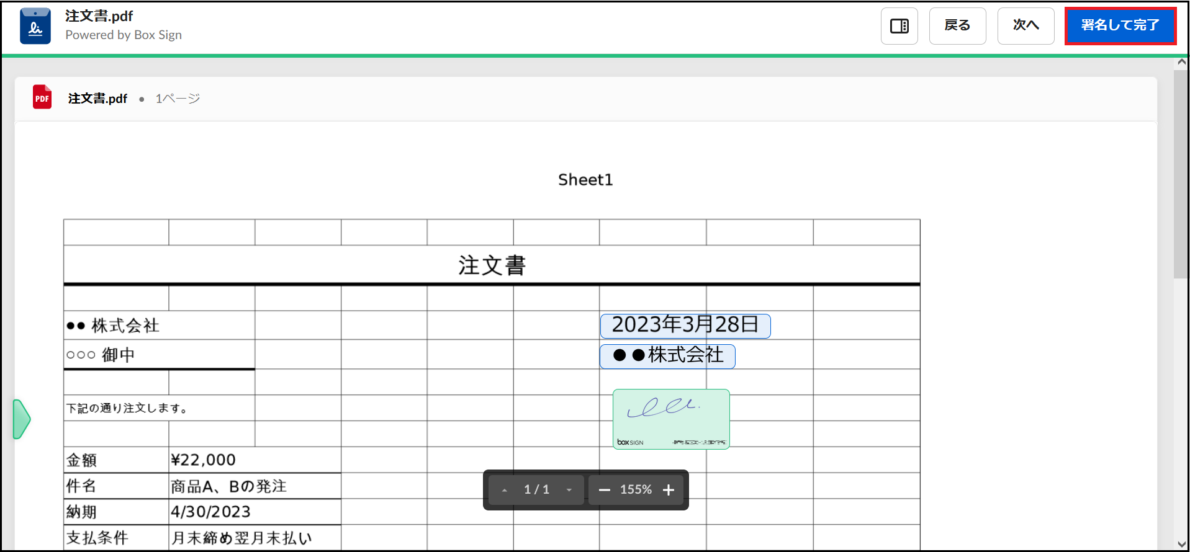Image resolution: width=1190 pixels, height=552 pixels.
Task: Click the 次へ button
Action: tap(1025, 26)
